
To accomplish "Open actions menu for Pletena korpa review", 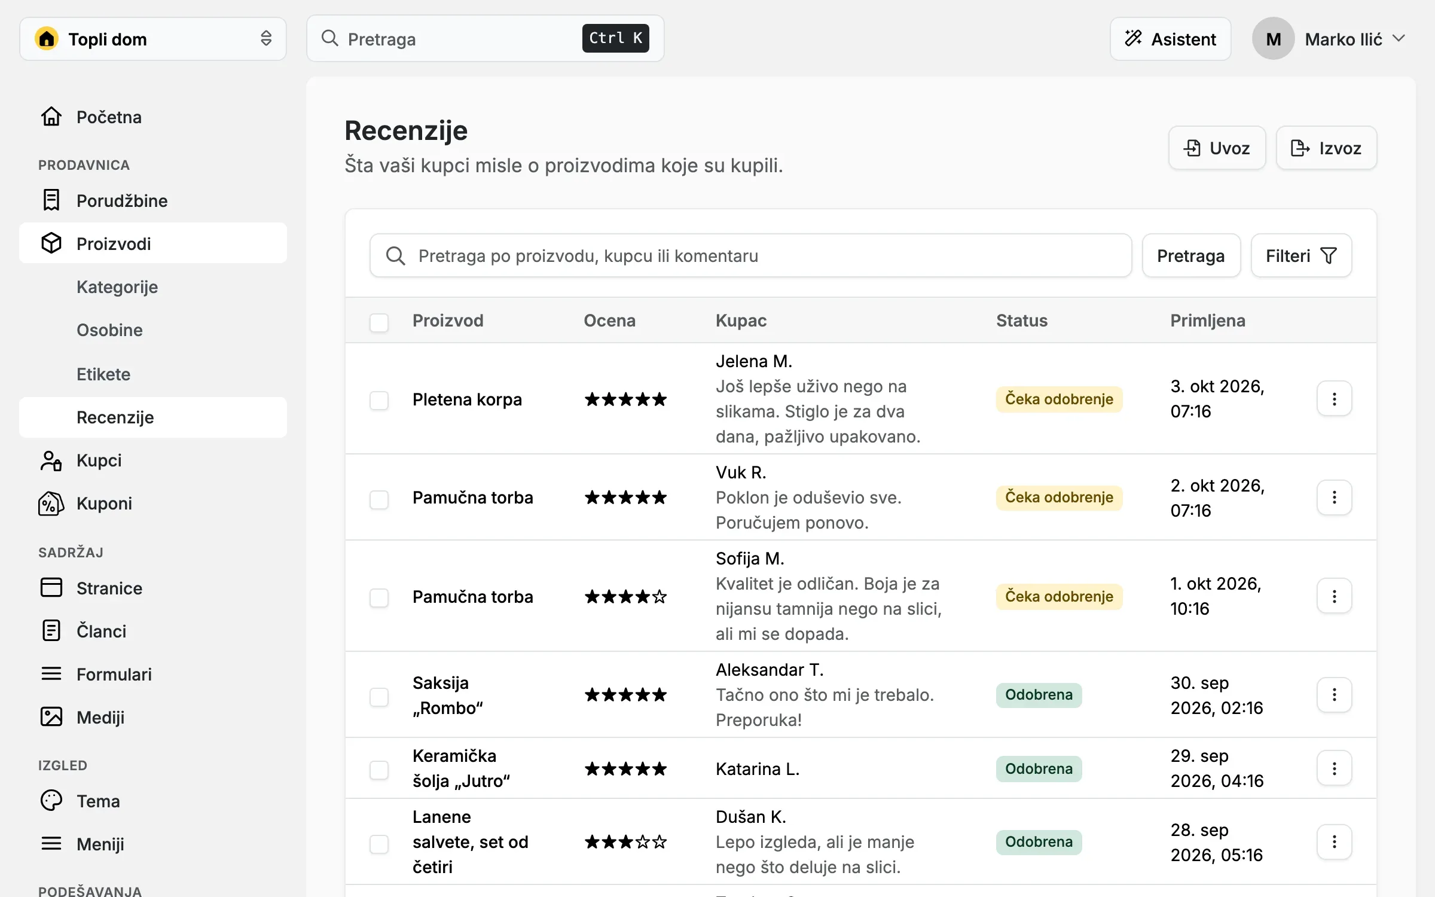I will [x=1334, y=399].
